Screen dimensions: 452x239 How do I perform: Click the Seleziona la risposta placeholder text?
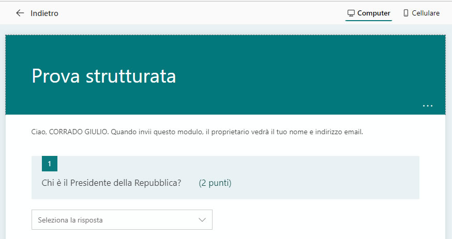tap(70, 220)
